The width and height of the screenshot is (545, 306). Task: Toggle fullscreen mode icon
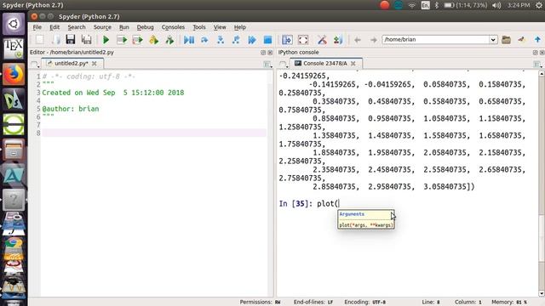(303, 40)
